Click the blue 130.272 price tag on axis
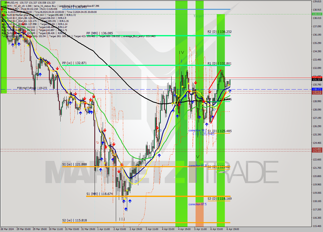The width and height of the screenshot is (323, 232). [x=317, y=89]
